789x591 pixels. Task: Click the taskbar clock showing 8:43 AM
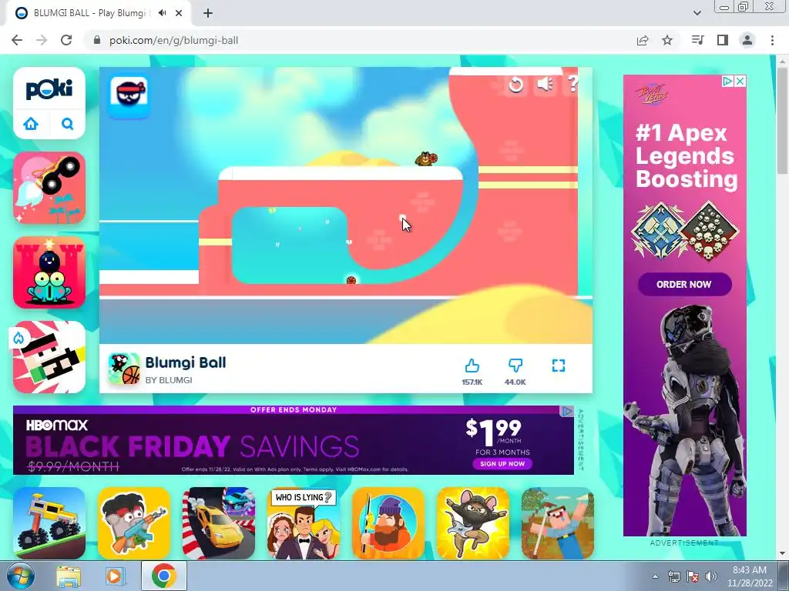750,576
